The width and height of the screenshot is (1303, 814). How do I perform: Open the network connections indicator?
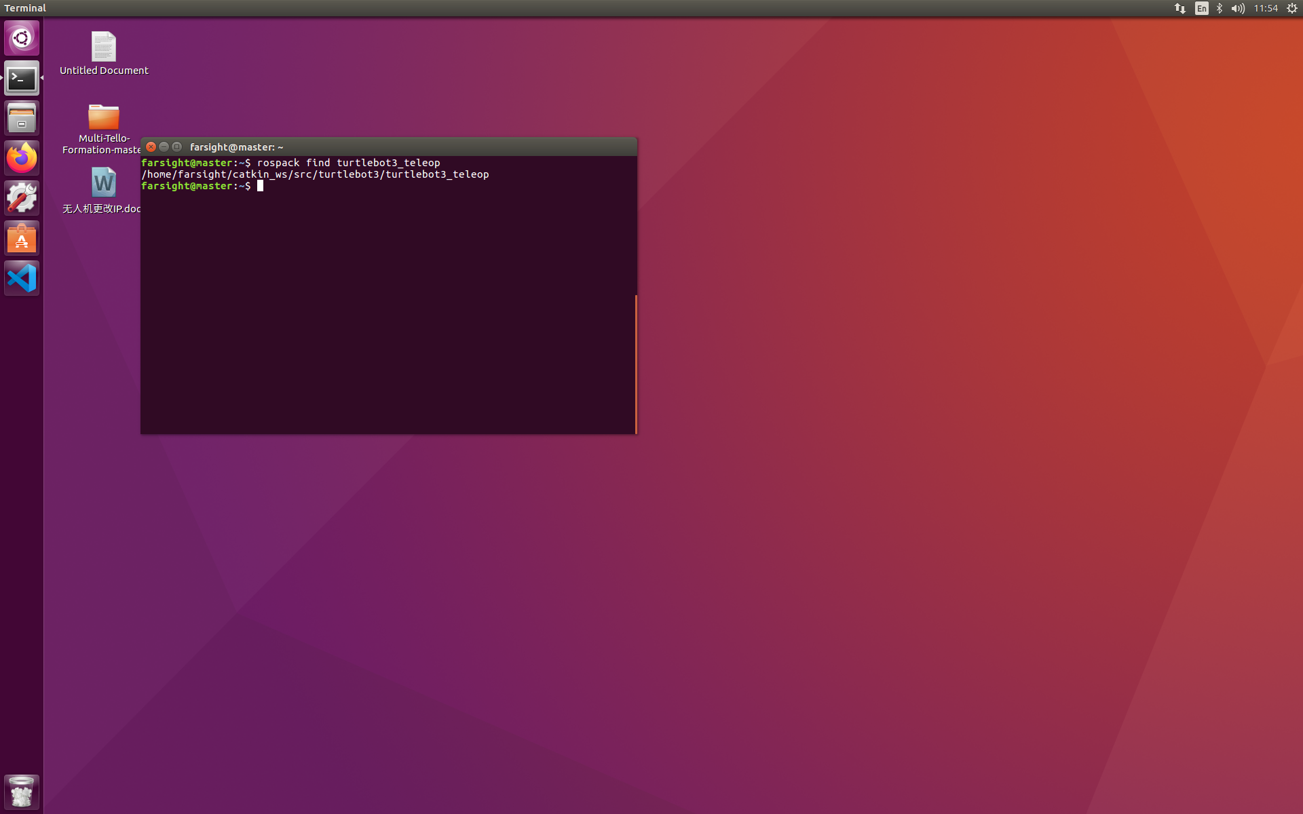(x=1180, y=8)
